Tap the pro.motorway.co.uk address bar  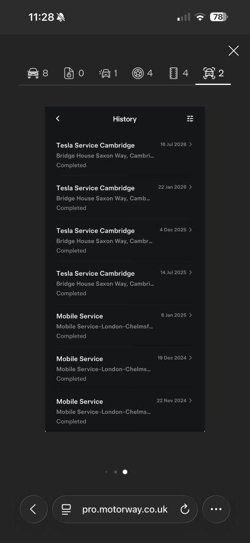click(125, 509)
